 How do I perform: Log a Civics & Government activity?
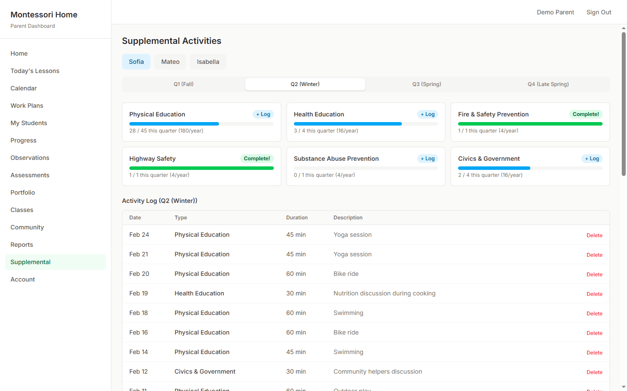[591, 158]
